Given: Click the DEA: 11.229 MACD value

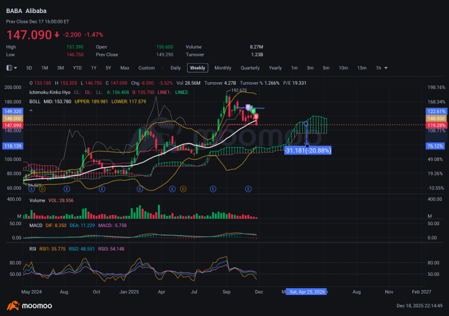Looking at the screenshot, I should [x=82, y=225].
